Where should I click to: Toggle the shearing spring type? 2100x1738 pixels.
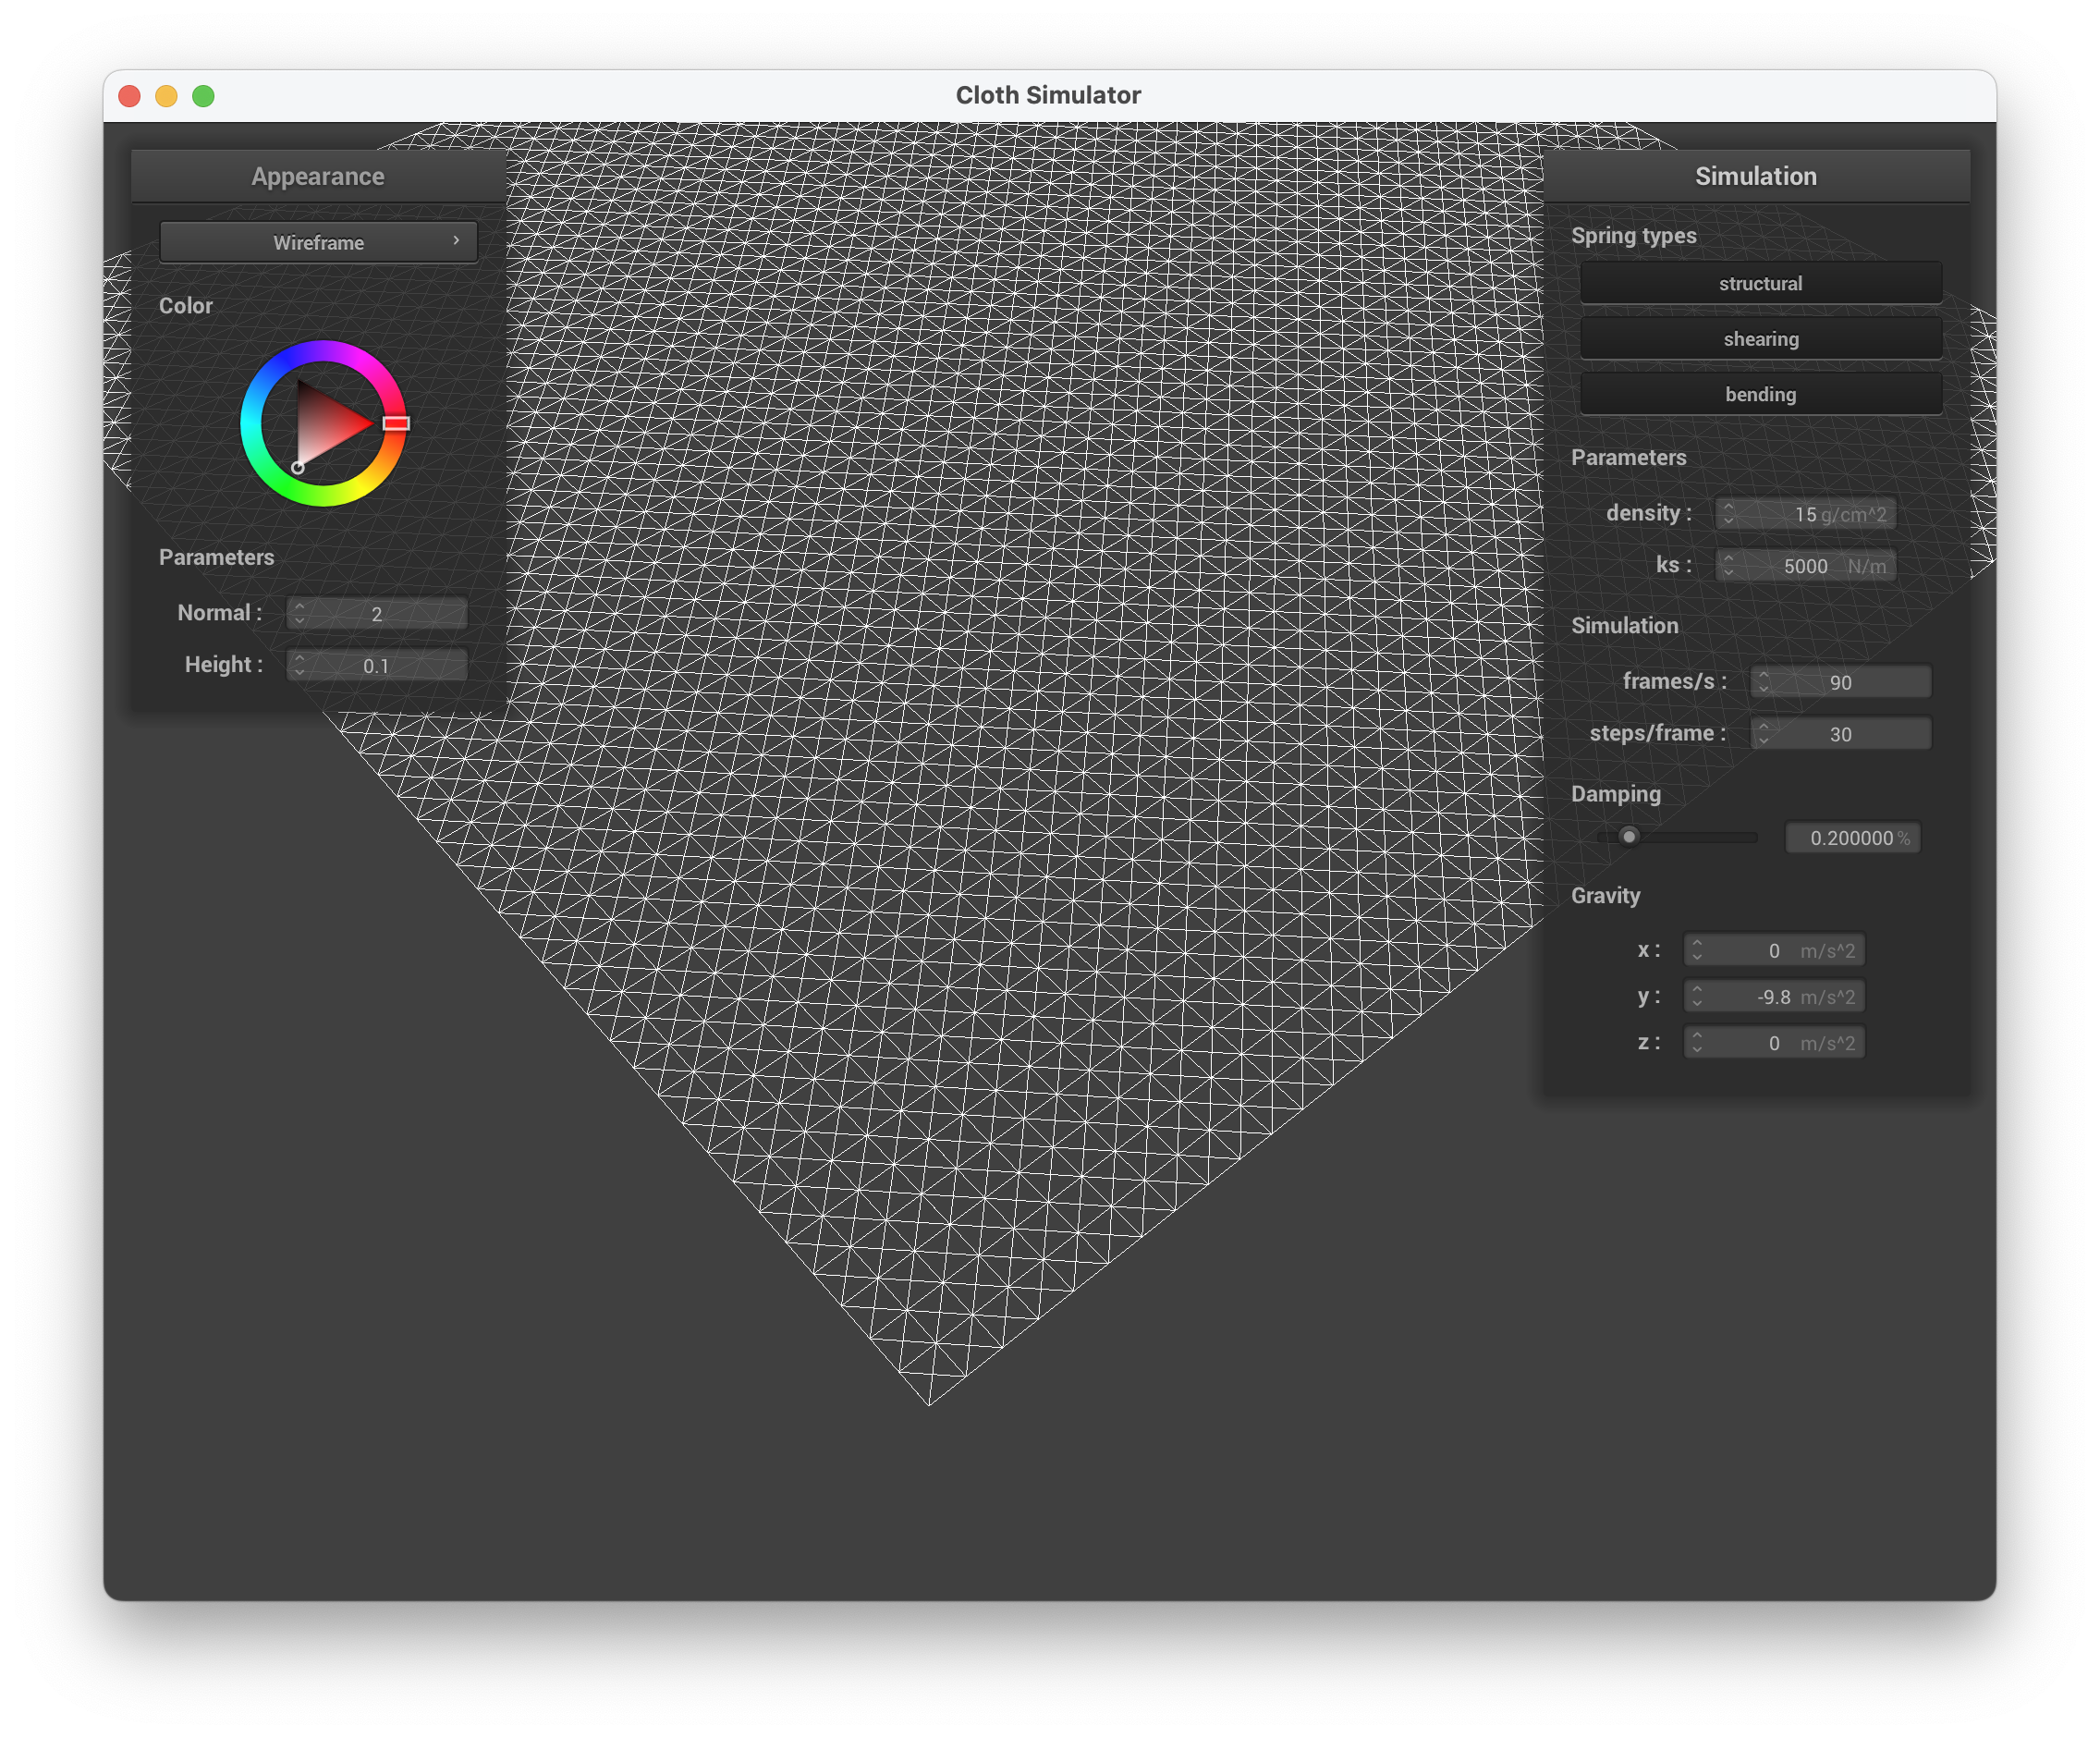1760,339
